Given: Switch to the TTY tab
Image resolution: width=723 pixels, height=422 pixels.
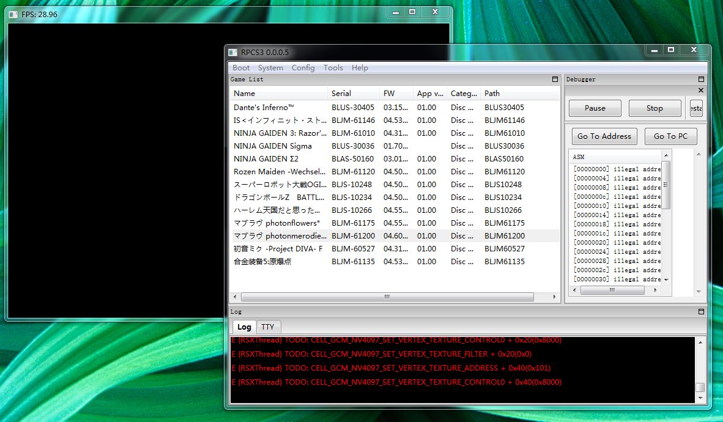Looking at the screenshot, I should 268,327.
